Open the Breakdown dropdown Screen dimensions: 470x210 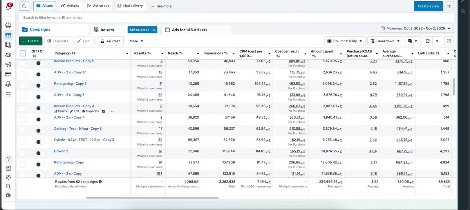(x=386, y=41)
